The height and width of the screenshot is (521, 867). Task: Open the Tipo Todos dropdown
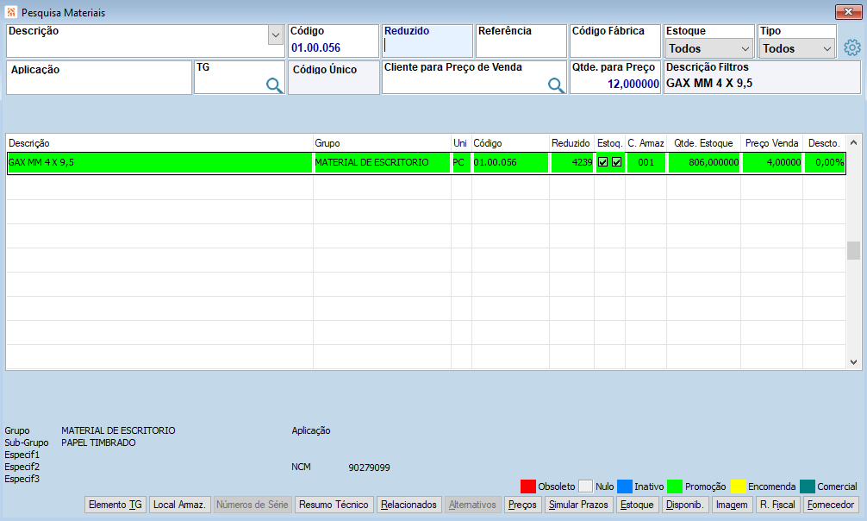797,48
